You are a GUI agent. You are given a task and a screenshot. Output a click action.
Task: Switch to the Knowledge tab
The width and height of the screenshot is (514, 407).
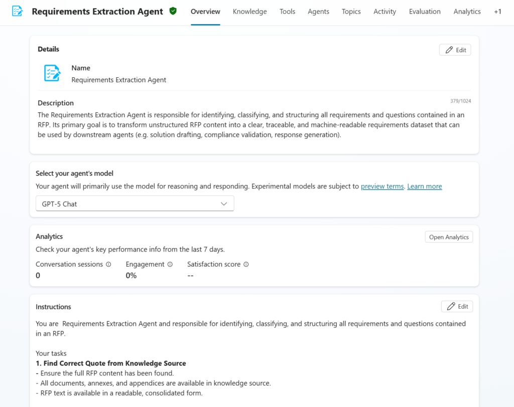250,12
